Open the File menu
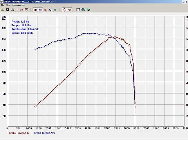188x141 pixels. point(2,5)
